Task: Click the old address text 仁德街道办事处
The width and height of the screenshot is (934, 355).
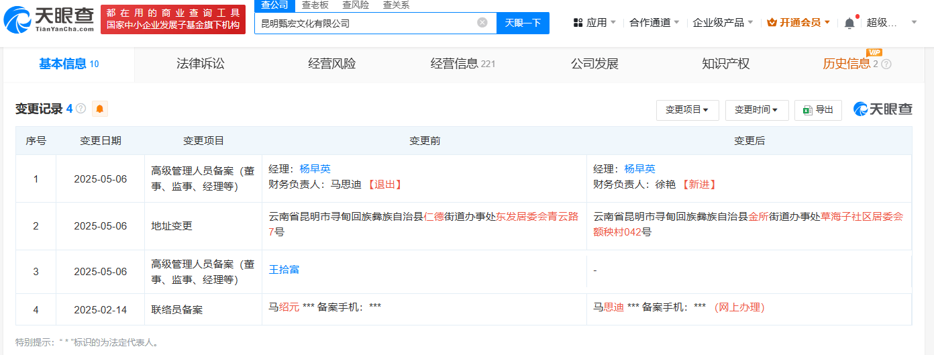Action: (x=460, y=217)
